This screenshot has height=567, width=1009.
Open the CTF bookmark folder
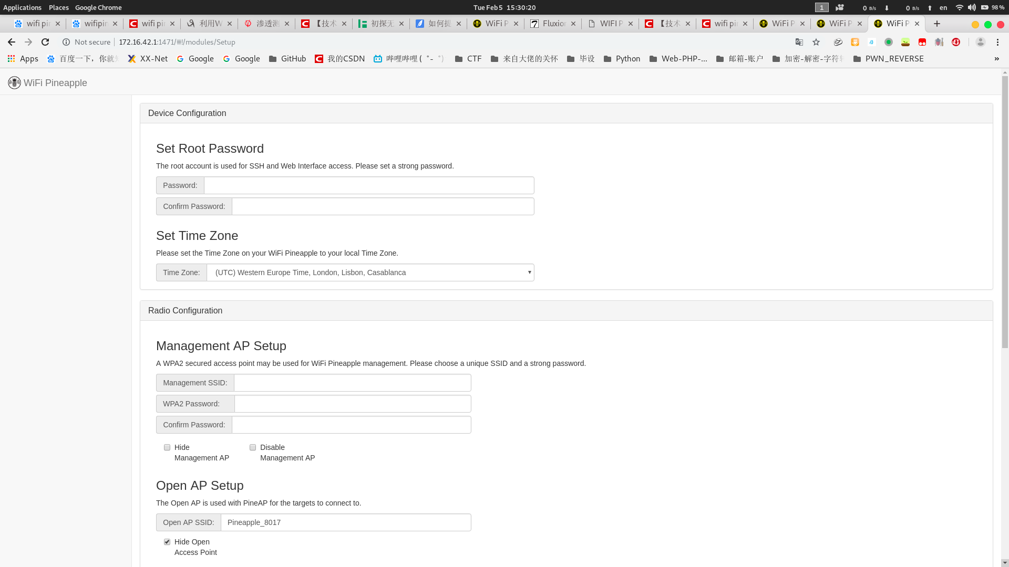[468, 59]
